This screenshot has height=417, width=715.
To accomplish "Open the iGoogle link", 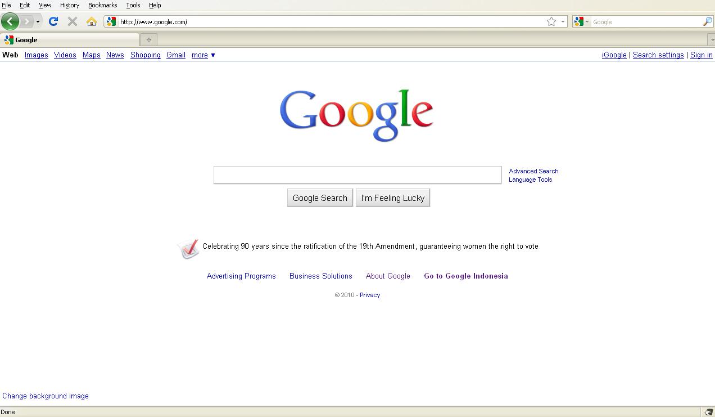I will [x=614, y=55].
